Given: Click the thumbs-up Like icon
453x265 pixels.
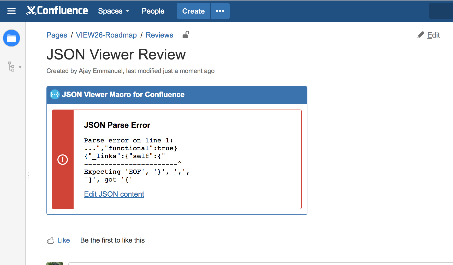Looking at the screenshot, I should pyautogui.click(x=51, y=240).
